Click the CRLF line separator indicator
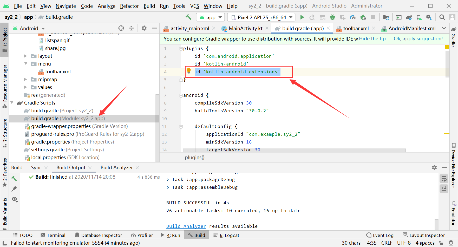This screenshot has width=458, height=247. 387,243
